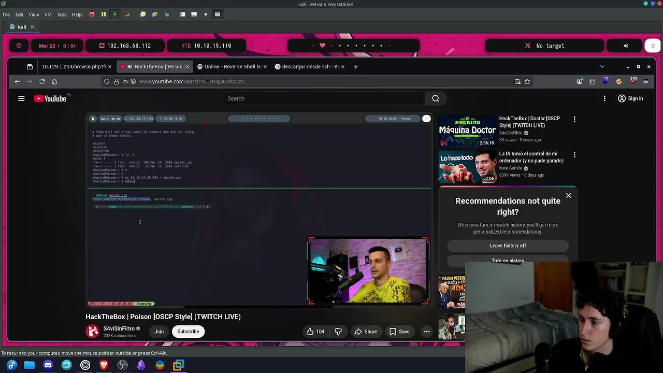
Task: Open the Tabs menu in VMware
Action: click(x=62, y=15)
